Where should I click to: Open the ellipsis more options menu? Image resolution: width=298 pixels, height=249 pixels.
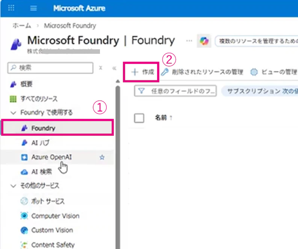tap(189, 41)
